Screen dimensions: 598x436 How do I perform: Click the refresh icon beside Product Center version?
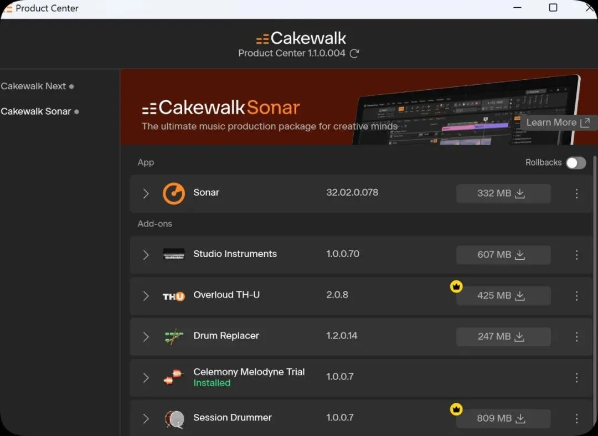(354, 53)
